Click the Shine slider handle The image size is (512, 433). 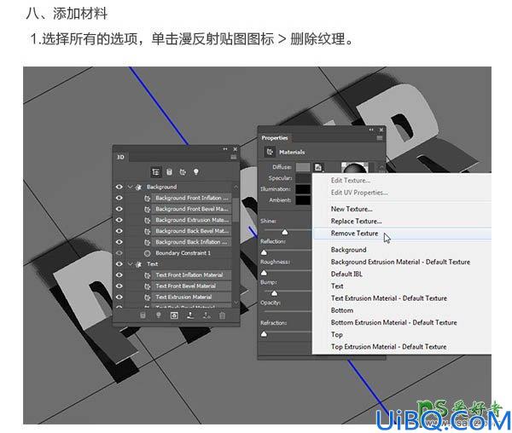(x=285, y=232)
